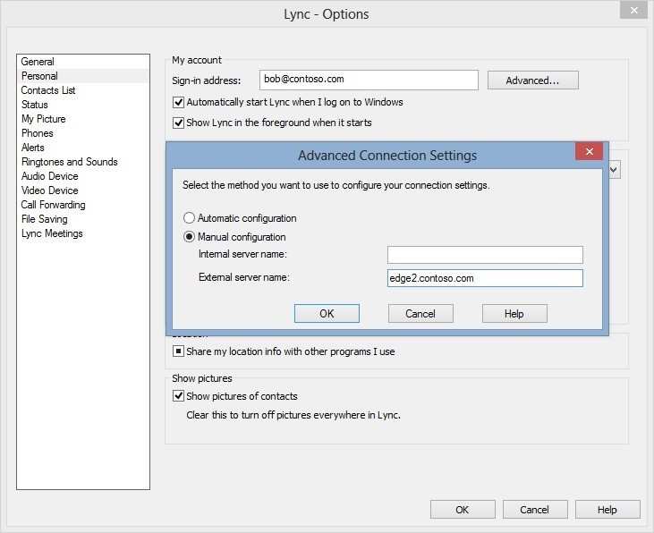
Task: Close the Lync Options window
Action: 633,11
